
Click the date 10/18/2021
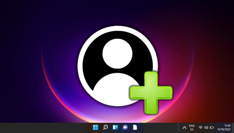[x=224, y=129]
